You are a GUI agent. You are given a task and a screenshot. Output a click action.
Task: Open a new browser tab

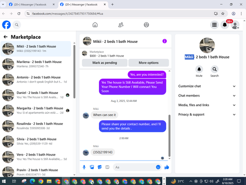(x=112, y=4)
